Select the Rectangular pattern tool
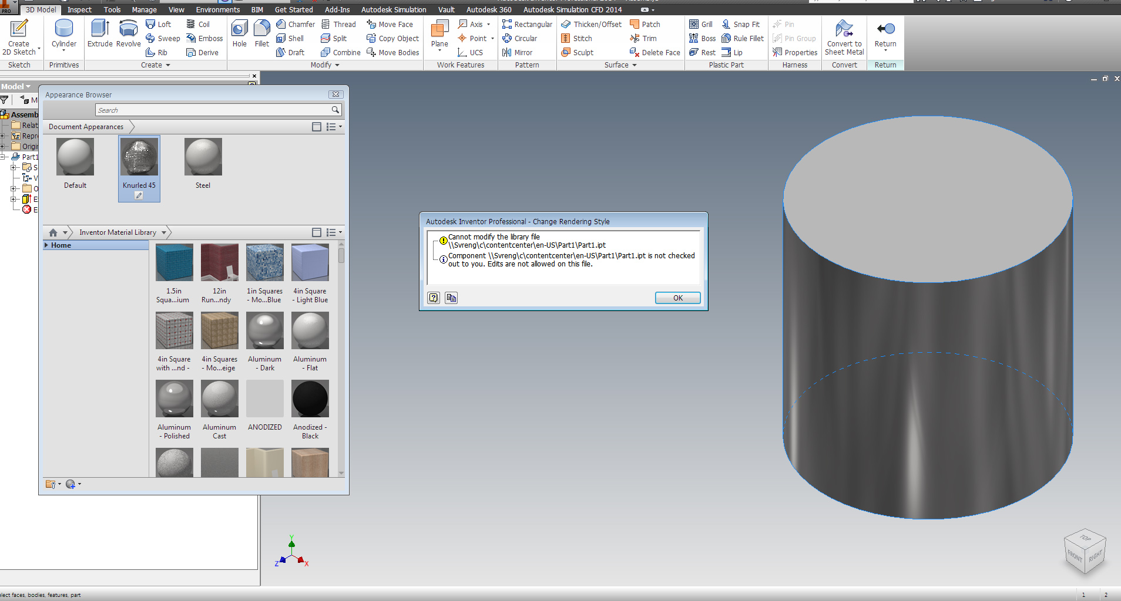This screenshot has width=1121, height=601. point(527,24)
